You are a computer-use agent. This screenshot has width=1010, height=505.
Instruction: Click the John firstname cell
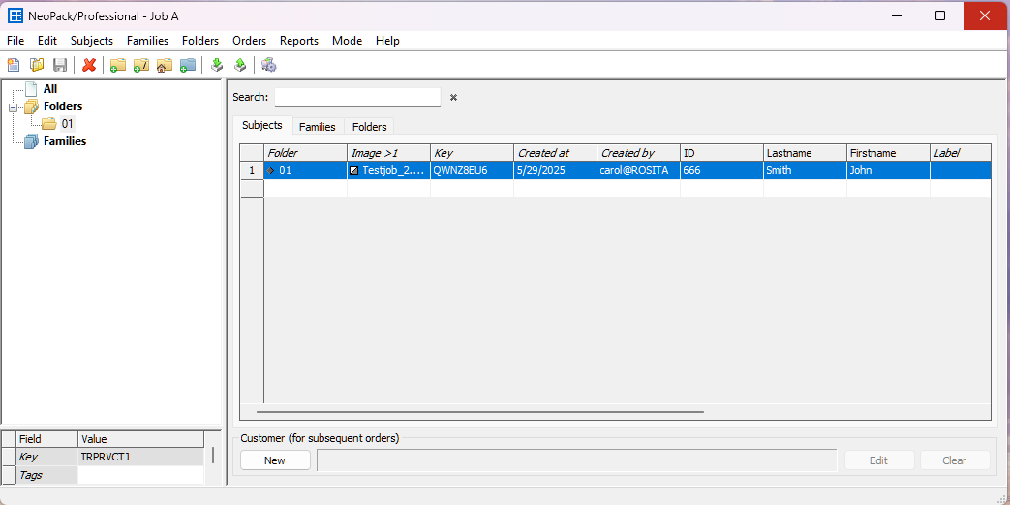[x=888, y=170]
